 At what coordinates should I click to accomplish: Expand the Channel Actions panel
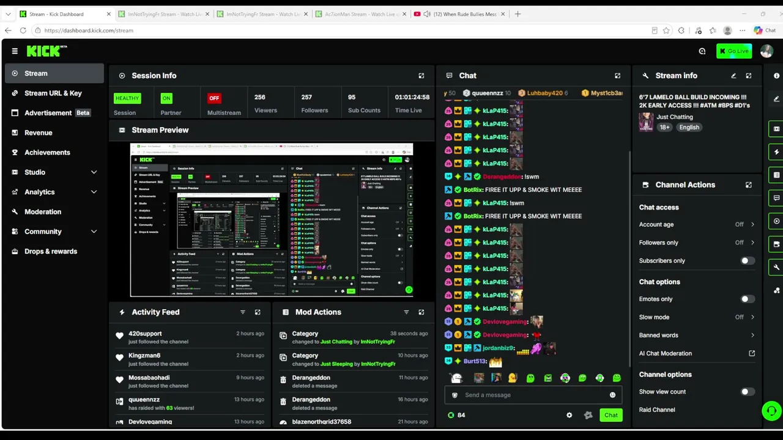[749, 185]
